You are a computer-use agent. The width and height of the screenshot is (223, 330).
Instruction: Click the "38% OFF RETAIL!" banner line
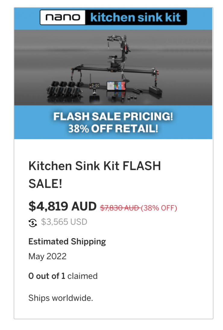113,129
